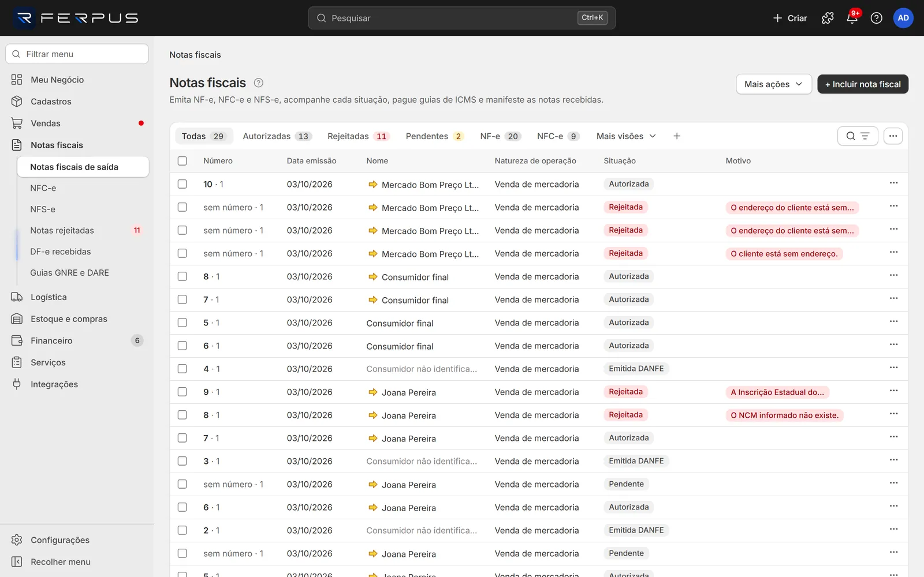924x577 pixels.
Task: Open the integrations puzzle icon in header
Action: click(x=828, y=18)
